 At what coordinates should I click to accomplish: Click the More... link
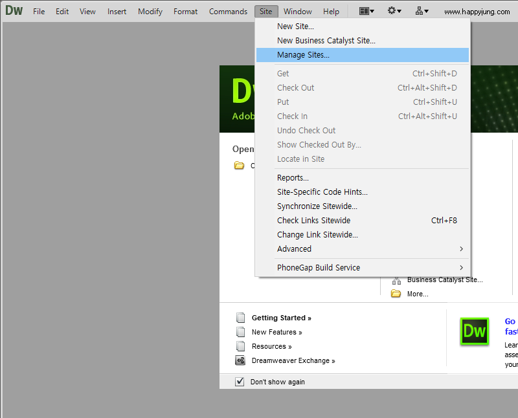(418, 294)
